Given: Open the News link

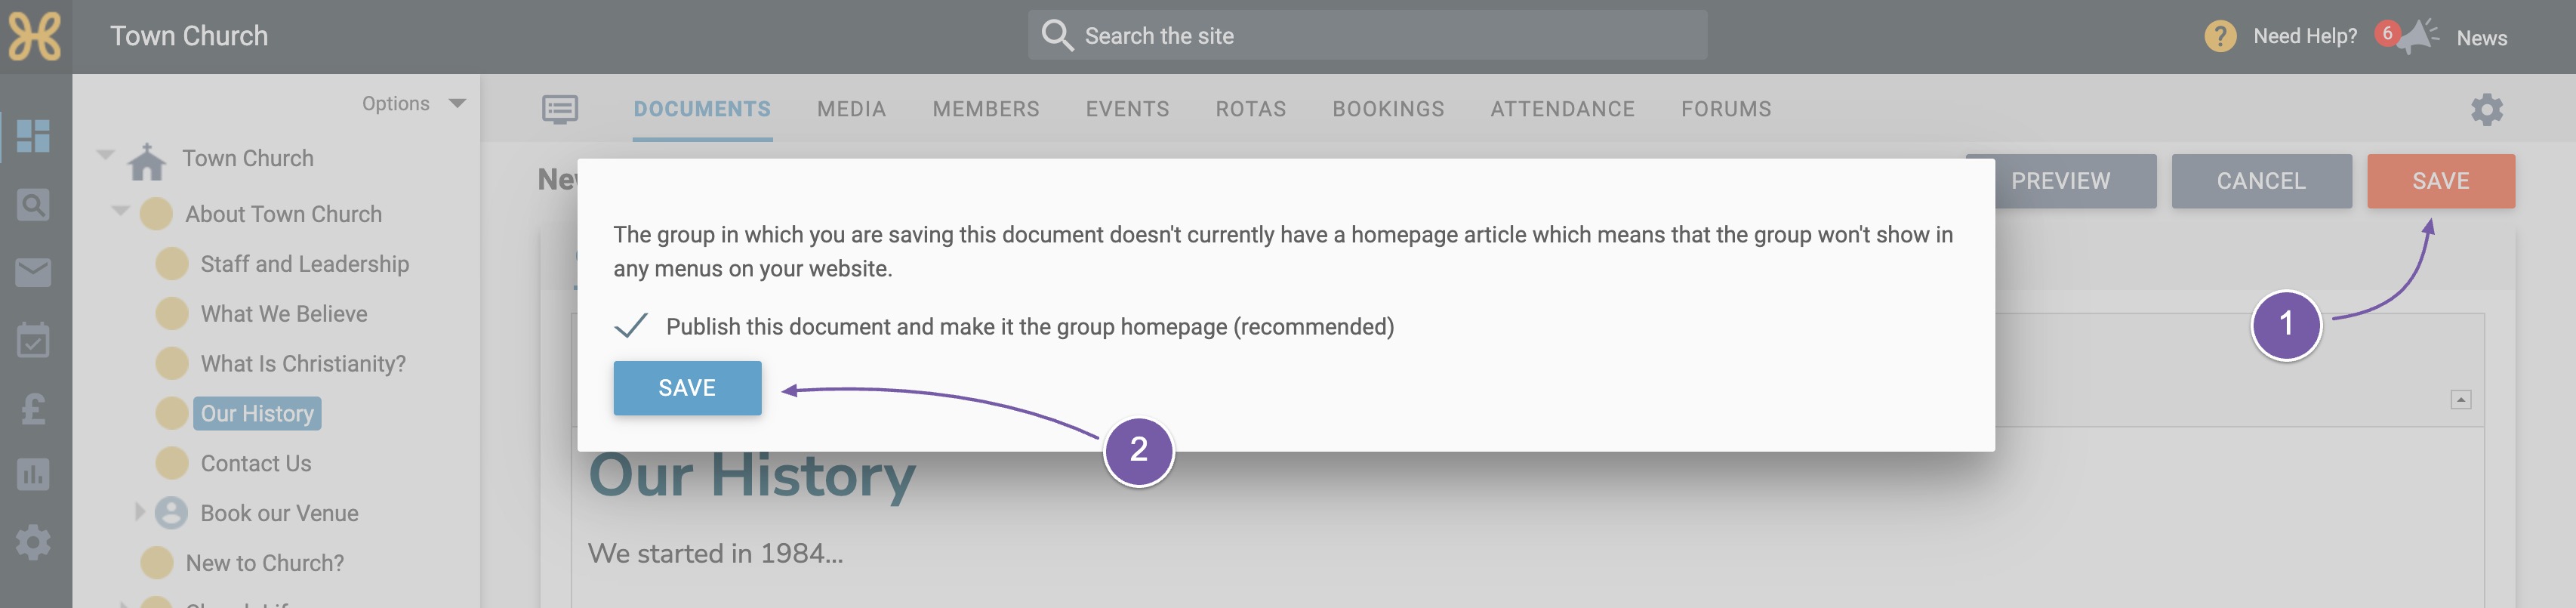Looking at the screenshot, I should coord(2481,38).
